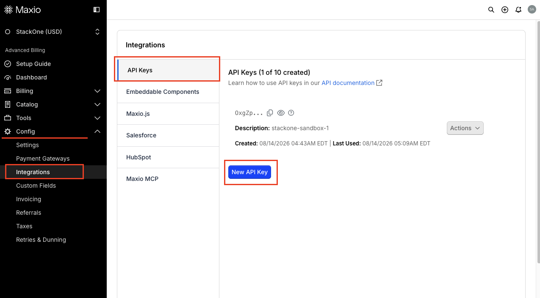The height and width of the screenshot is (298, 540).
Task: Go to Dashboard
Action: pos(31,77)
